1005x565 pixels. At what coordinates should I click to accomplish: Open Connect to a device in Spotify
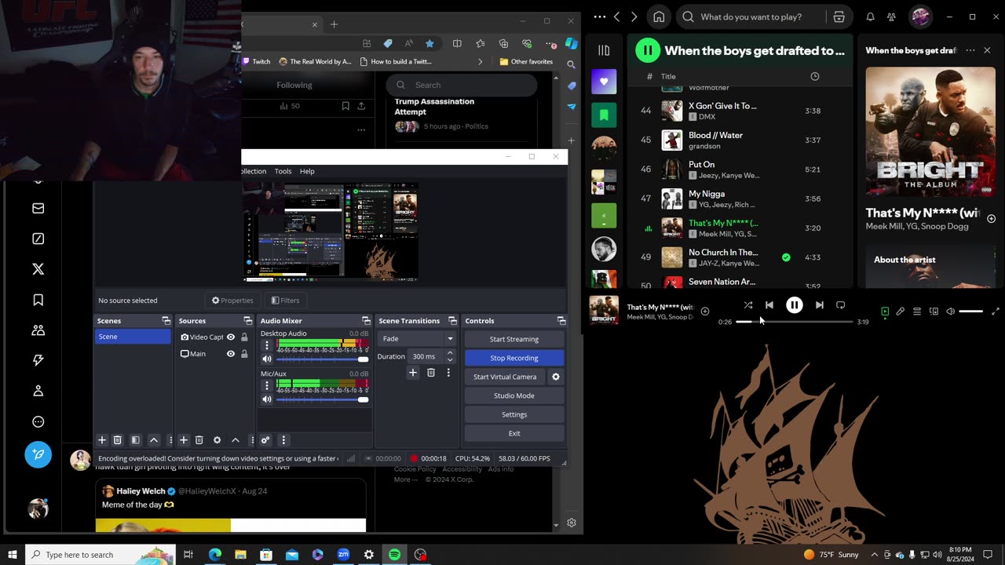(x=934, y=312)
